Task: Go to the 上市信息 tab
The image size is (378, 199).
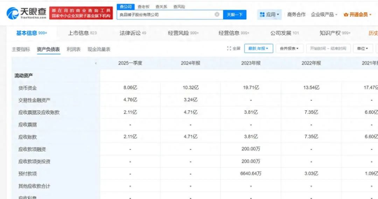Action: click(x=82, y=33)
